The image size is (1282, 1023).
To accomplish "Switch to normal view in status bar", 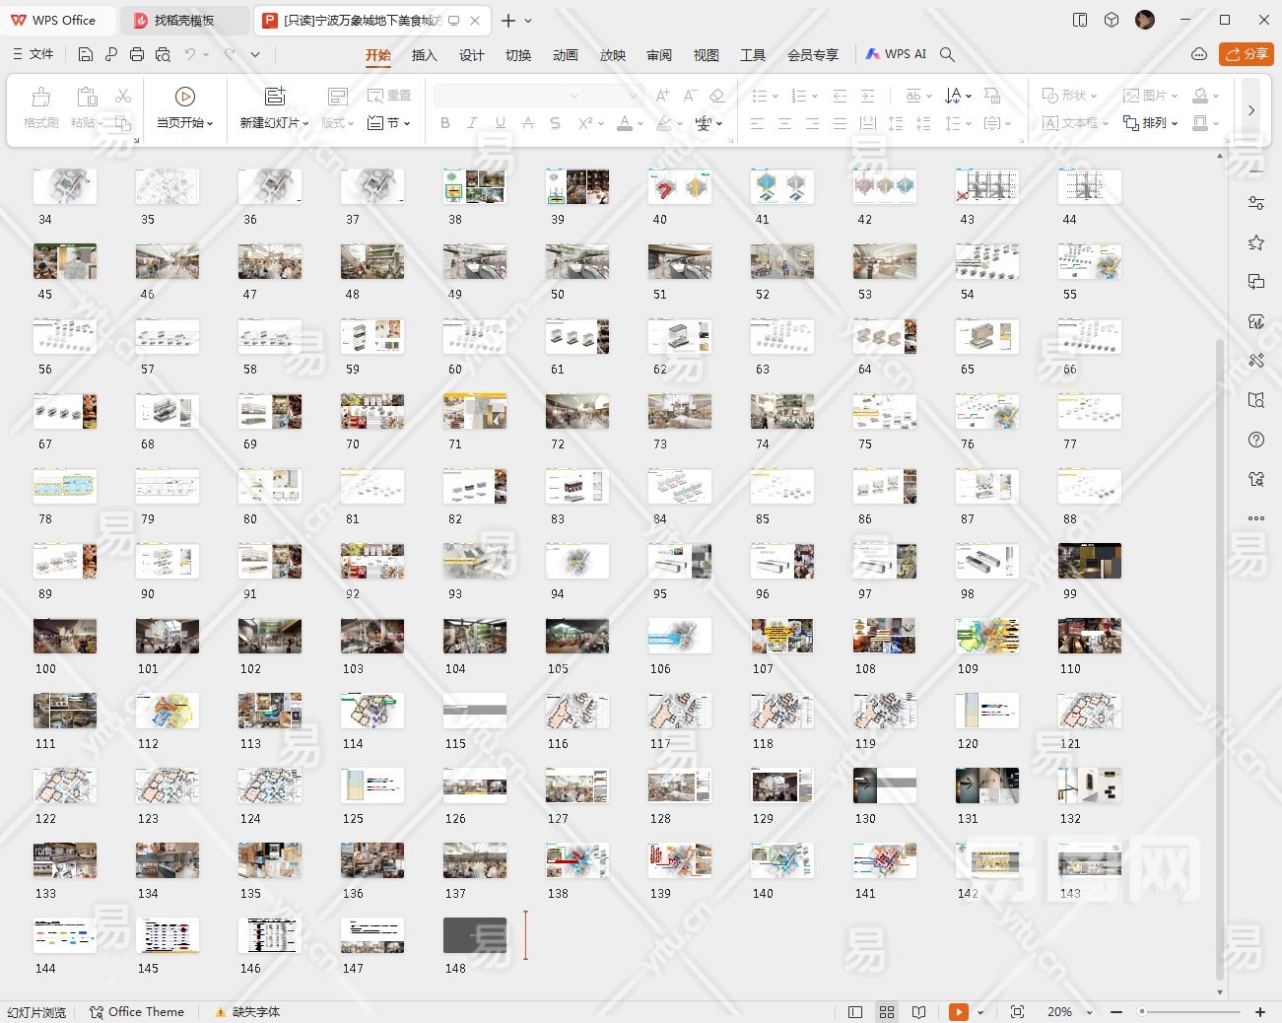I will tap(855, 1012).
